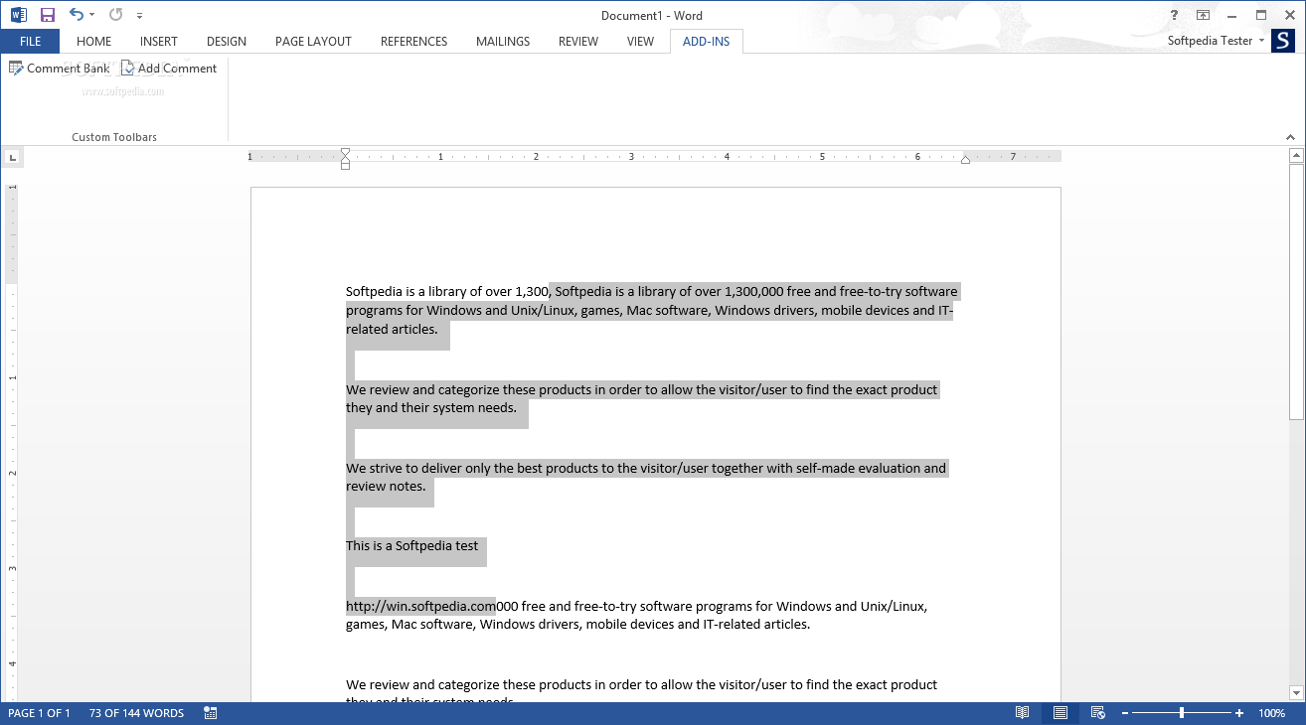Open the FILE backstage tab
Image resolution: width=1306 pixels, height=725 pixels.
coord(30,41)
